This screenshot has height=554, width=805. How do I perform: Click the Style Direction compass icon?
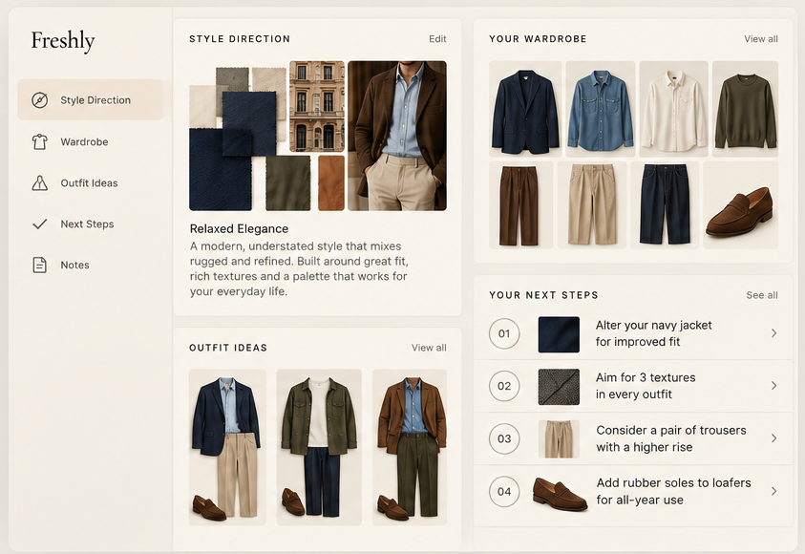[x=39, y=100]
